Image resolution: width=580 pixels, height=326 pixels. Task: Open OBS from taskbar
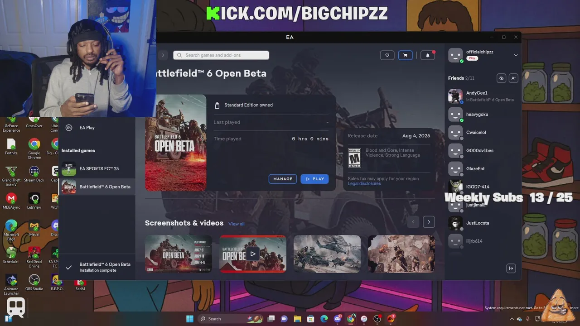[x=377, y=319]
